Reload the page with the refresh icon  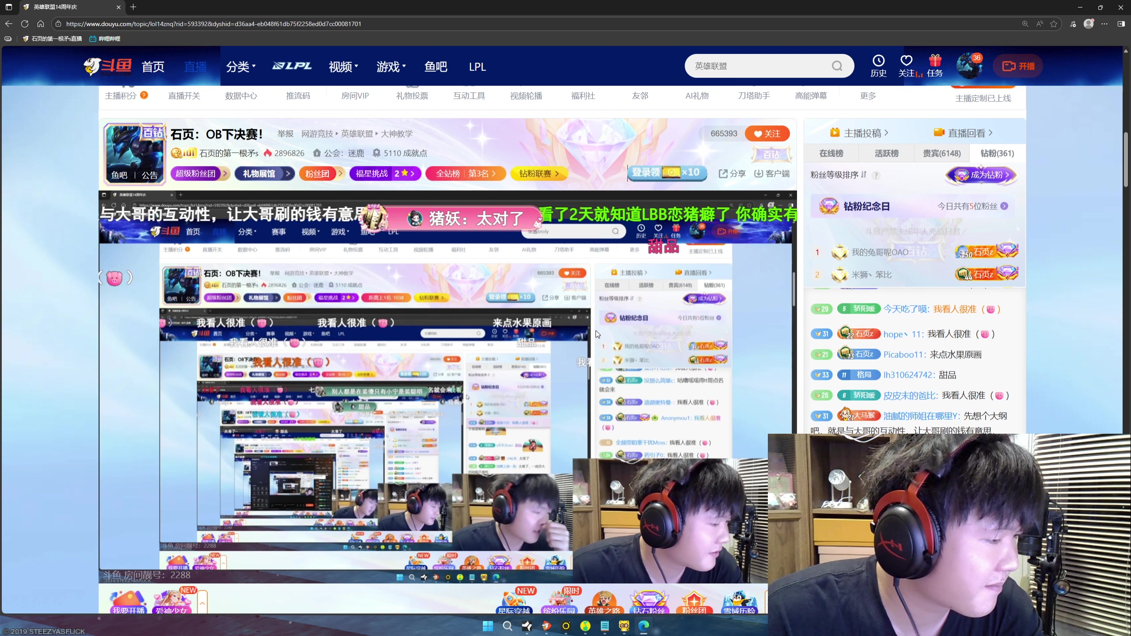[x=25, y=24]
